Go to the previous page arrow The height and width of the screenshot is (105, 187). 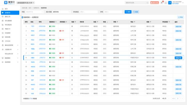click(175, 99)
